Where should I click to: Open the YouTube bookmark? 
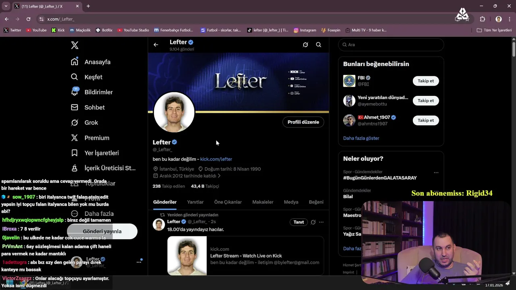(x=36, y=30)
